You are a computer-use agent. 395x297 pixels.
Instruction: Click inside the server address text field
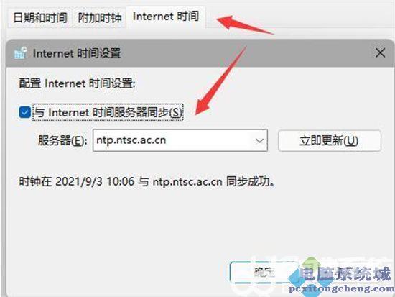(172, 140)
